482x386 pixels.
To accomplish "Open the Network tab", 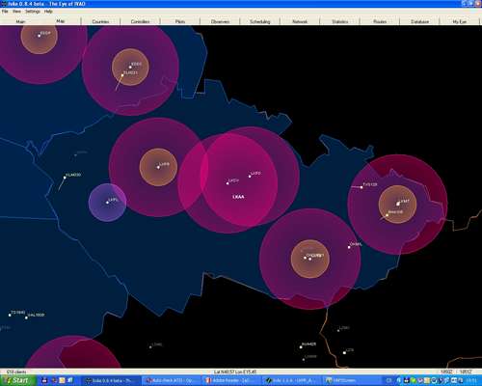I will point(300,21).
